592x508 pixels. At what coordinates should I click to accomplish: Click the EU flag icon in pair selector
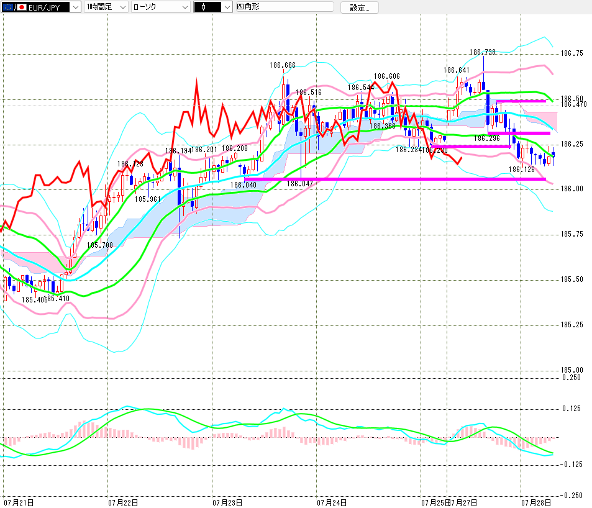[x=7, y=7]
